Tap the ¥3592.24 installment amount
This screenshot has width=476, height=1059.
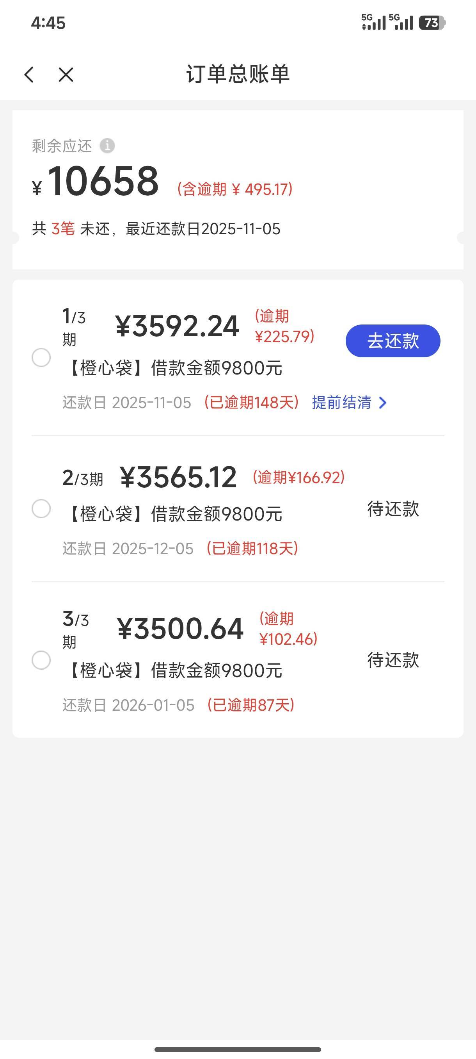[x=177, y=326]
